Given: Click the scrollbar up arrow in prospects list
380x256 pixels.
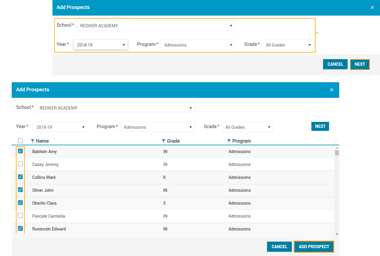Looking at the screenshot, I should point(337,148).
